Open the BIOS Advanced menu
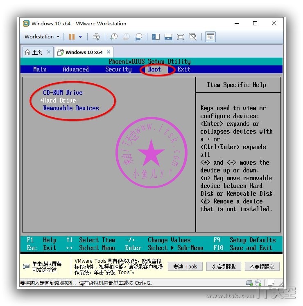 pos(76,69)
